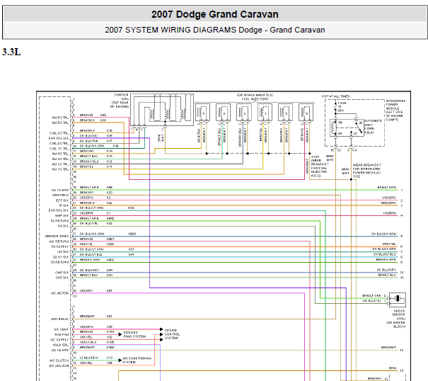Click the 'MAP SIG' pin label

(62, 216)
